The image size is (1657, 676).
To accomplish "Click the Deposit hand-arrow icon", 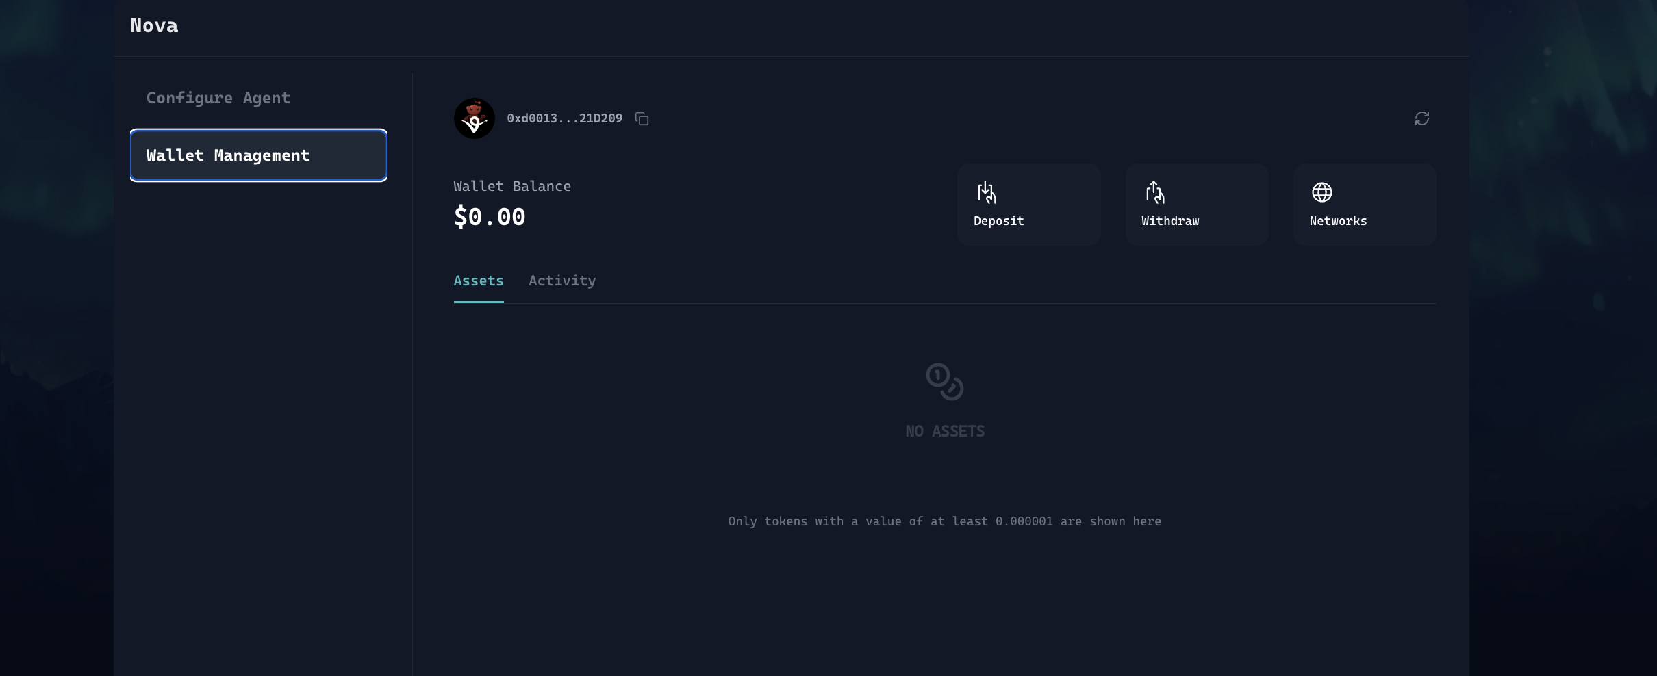I will [986, 192].
